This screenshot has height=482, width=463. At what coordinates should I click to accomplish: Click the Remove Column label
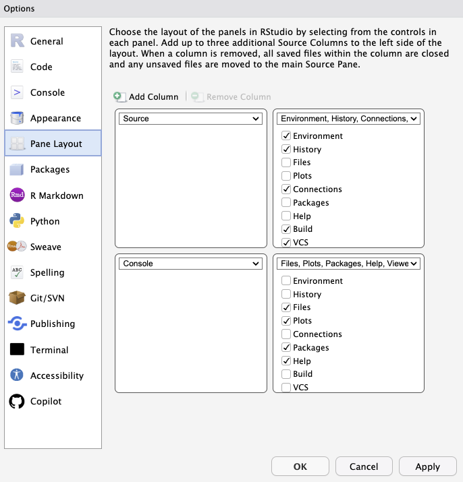(238, 97)
